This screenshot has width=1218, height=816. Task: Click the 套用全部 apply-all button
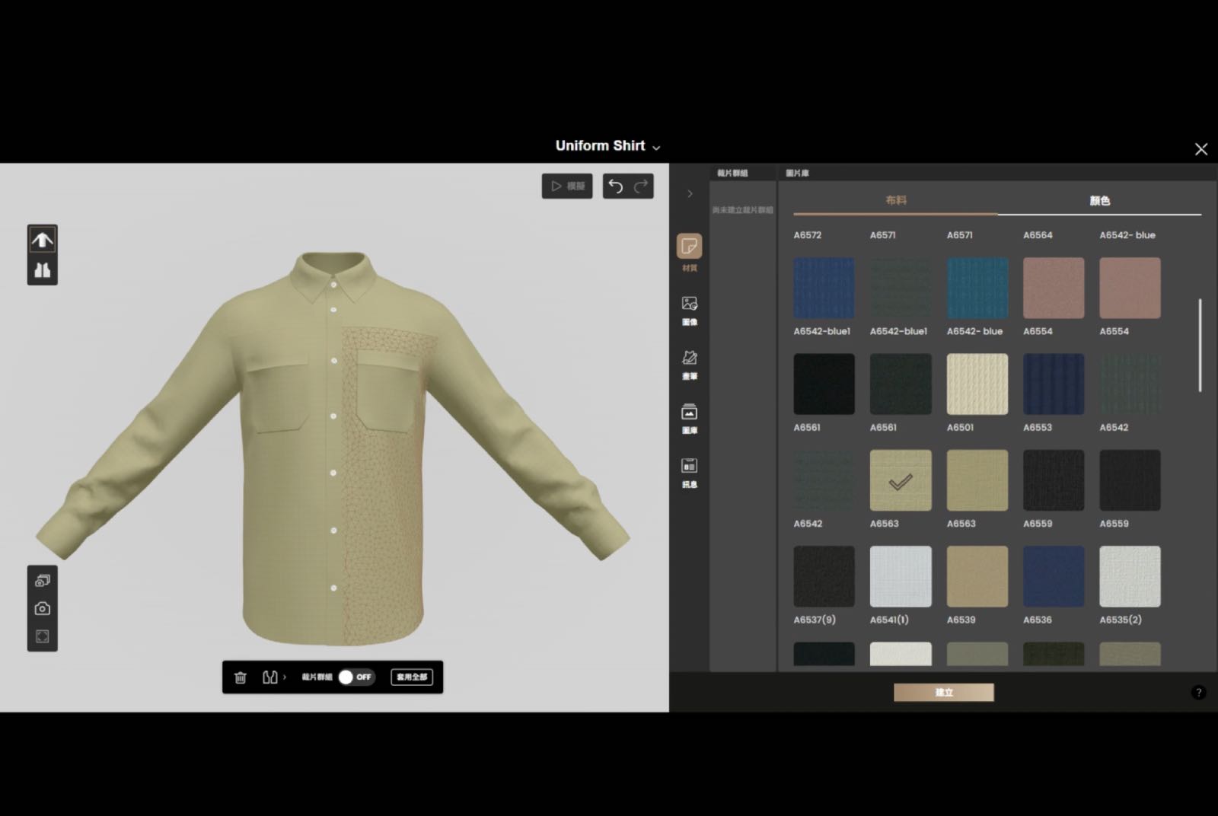412,677
